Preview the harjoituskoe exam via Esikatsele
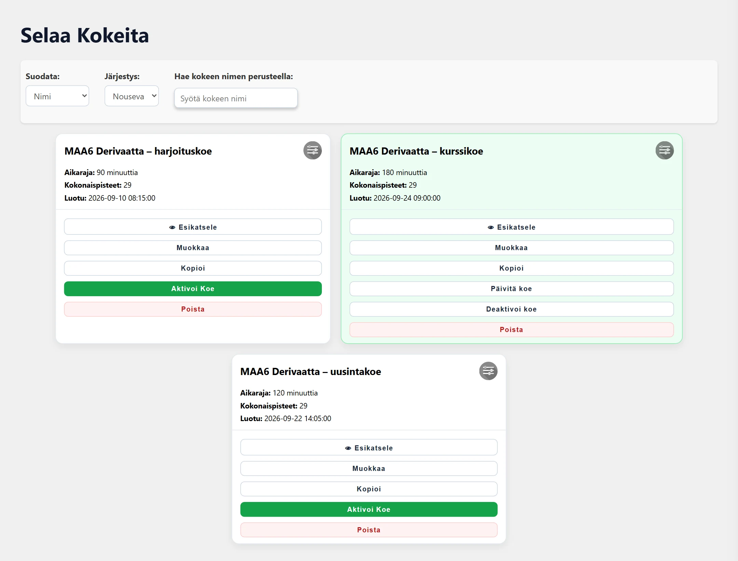Viewport: 738px width, 561px height. pos(193,227)
